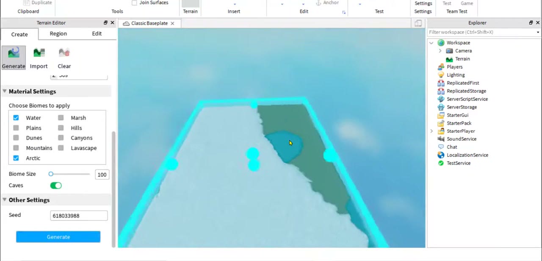
Task: Check the Plains biome checkbox
Action: click(x=16, y=128)
